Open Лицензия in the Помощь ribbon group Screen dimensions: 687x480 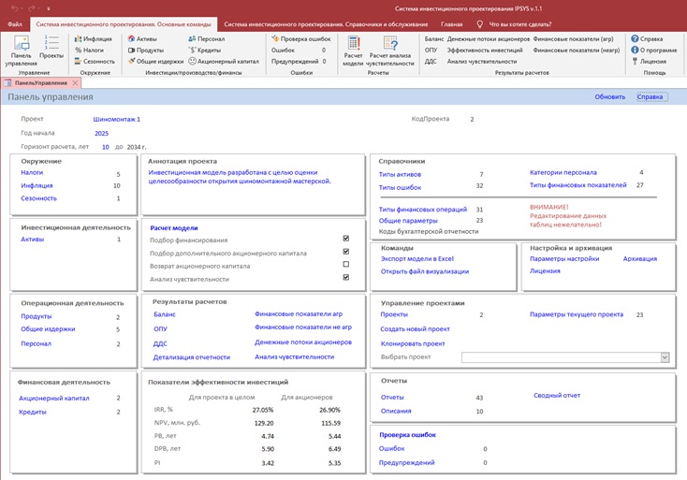[x=652, y=61]
